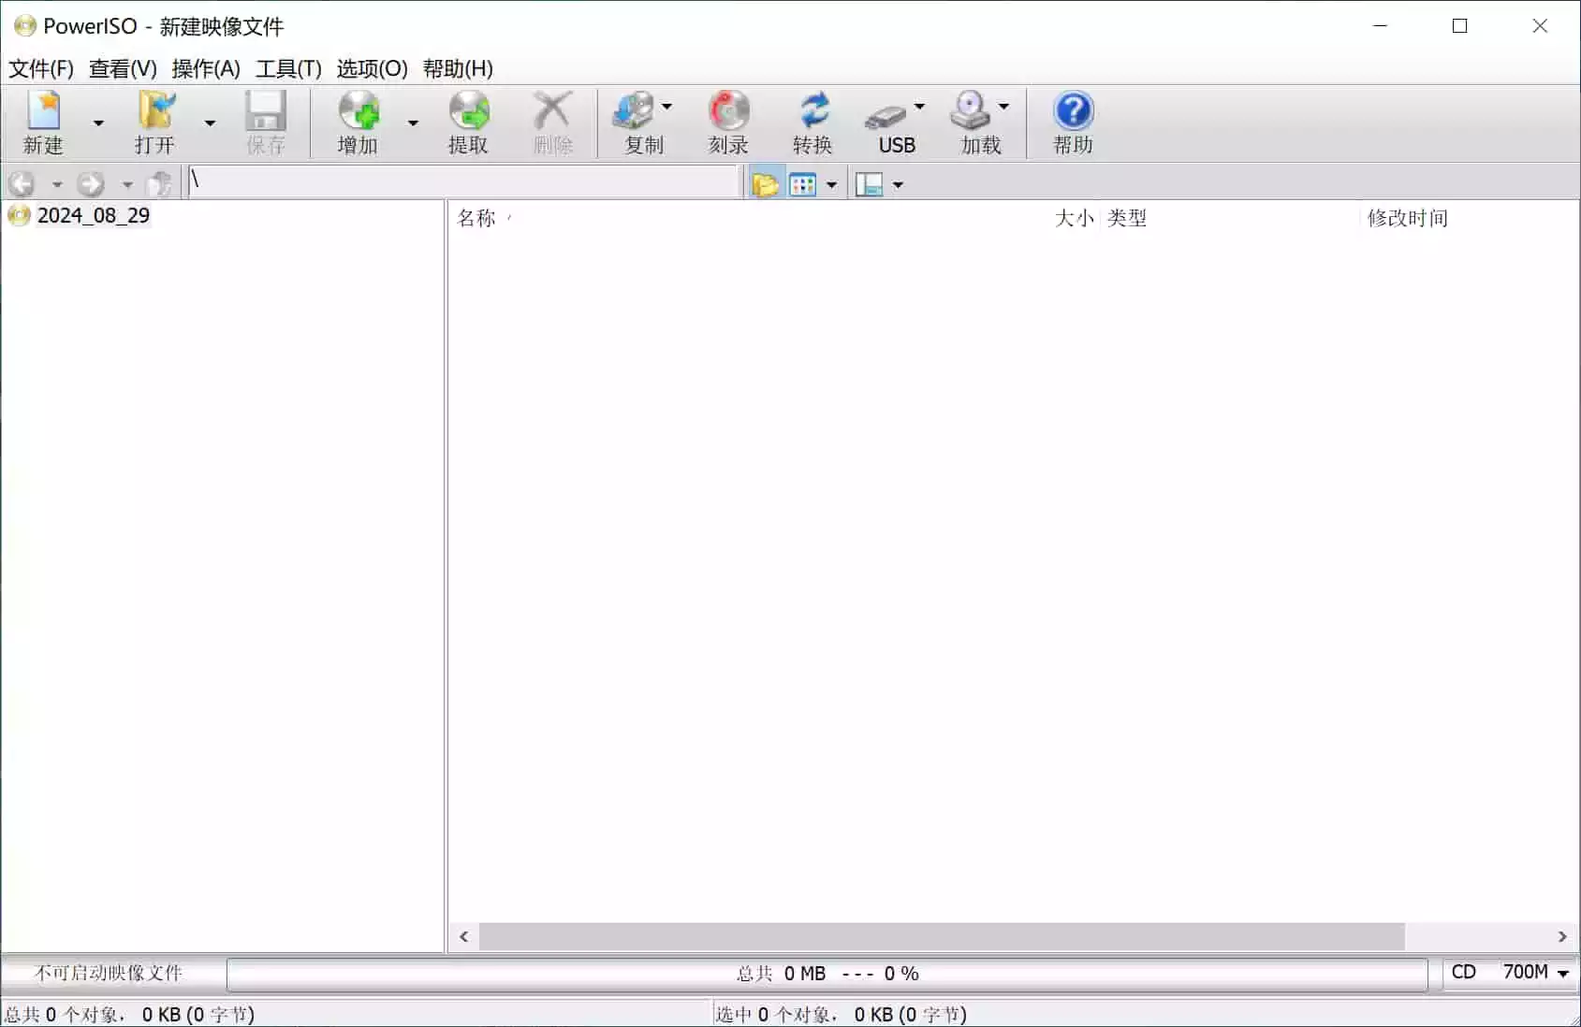Open the view mode dropdown arrow
This screenshot has width=1581, height=1027.
(x=831, y=184)
